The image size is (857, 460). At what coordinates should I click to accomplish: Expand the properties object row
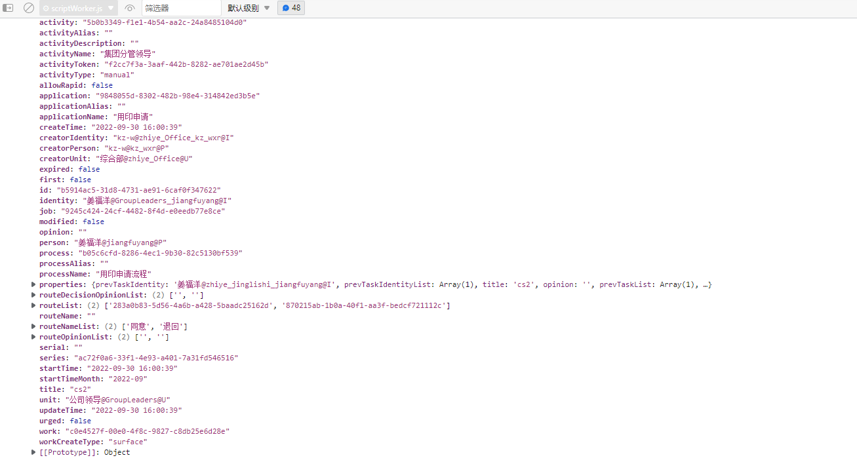pyautogui.click(x=33, y=284)
